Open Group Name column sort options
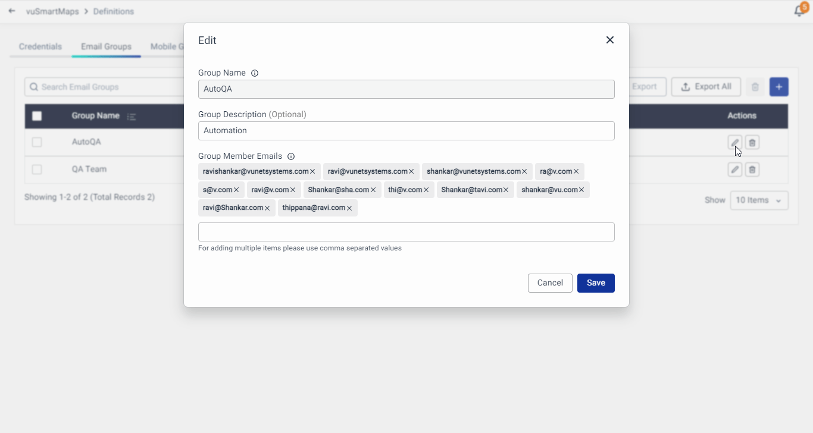813x433 pixels. (x=132, y=117)
